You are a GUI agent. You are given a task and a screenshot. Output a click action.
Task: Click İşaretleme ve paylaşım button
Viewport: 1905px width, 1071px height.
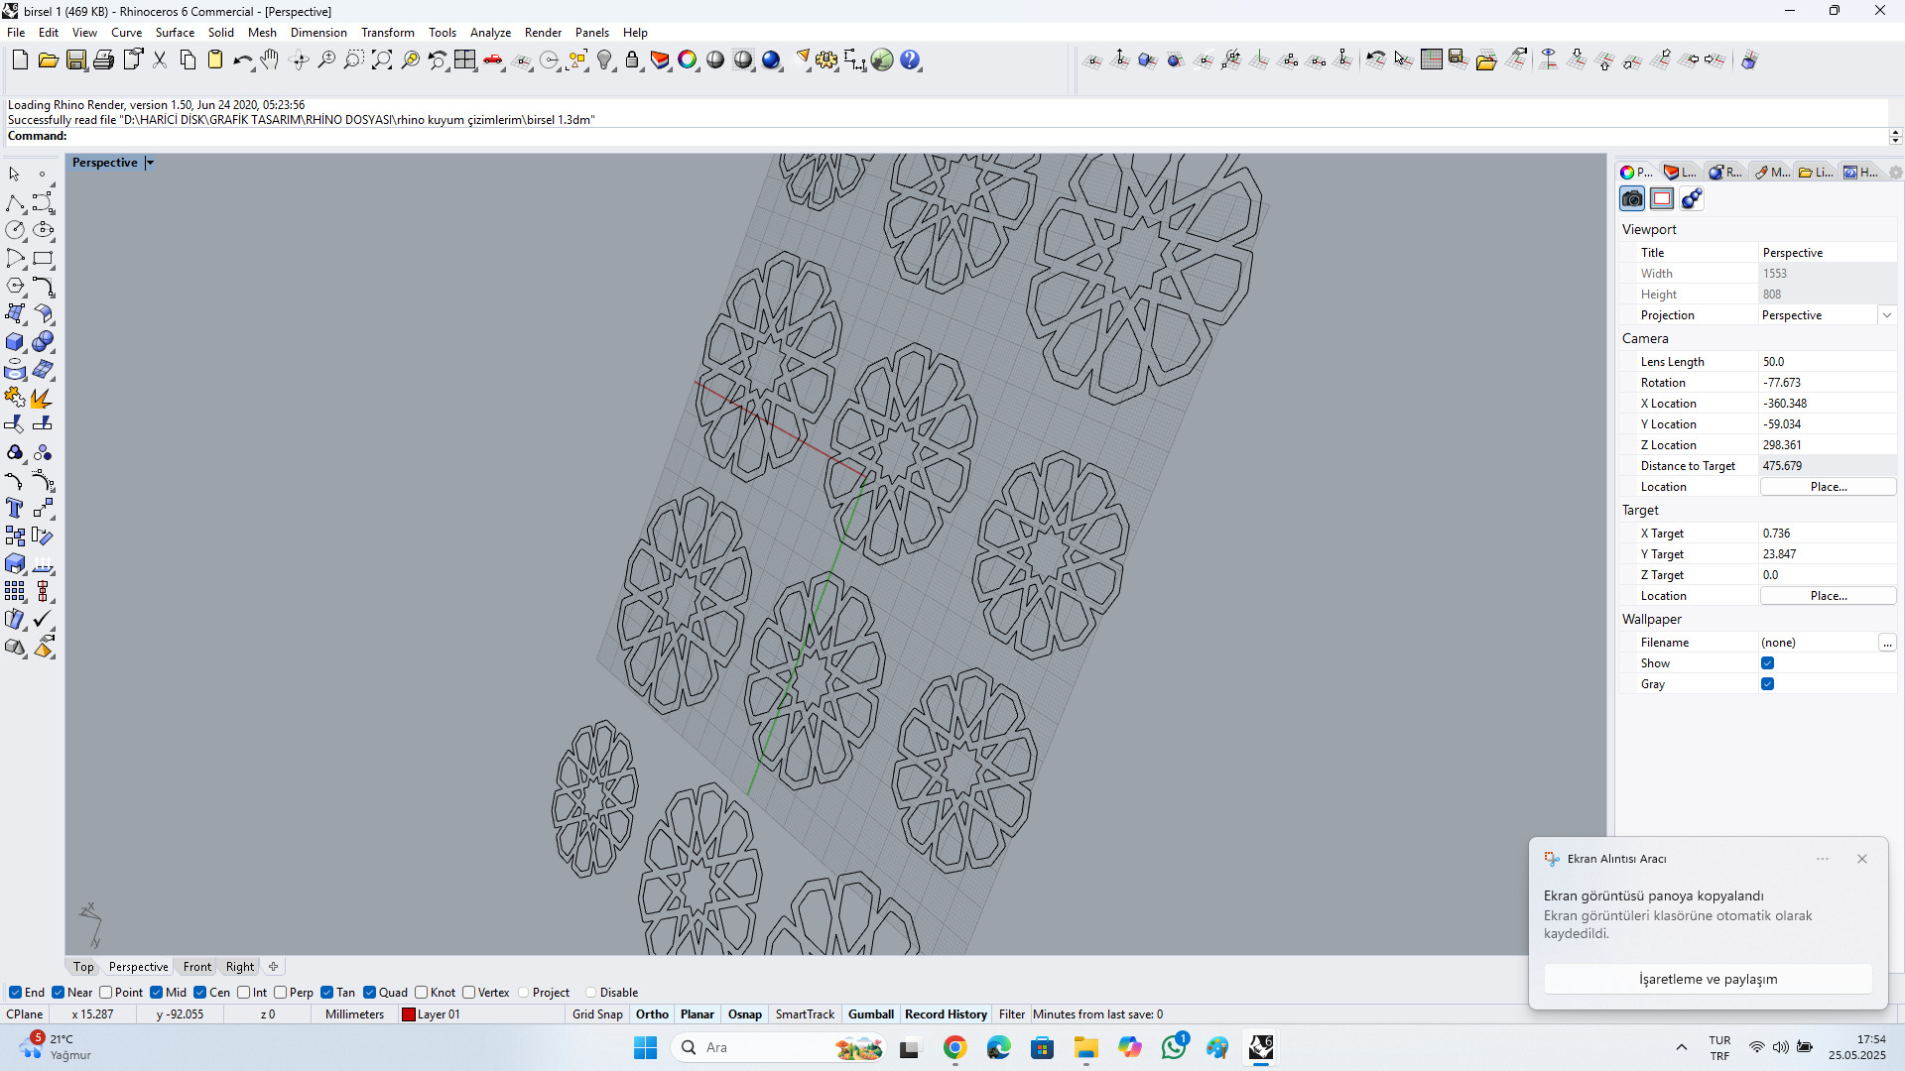pos(1708,979)
